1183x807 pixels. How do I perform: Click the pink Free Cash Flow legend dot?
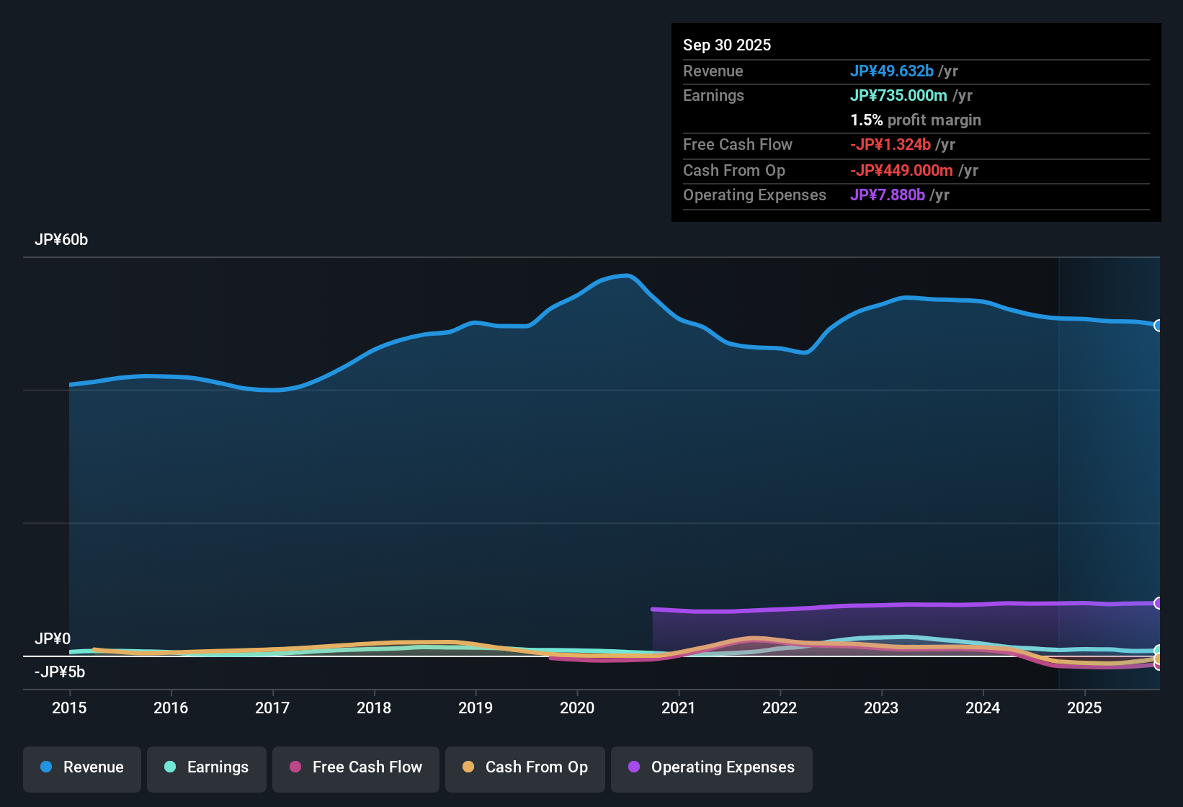click(295, 767)
